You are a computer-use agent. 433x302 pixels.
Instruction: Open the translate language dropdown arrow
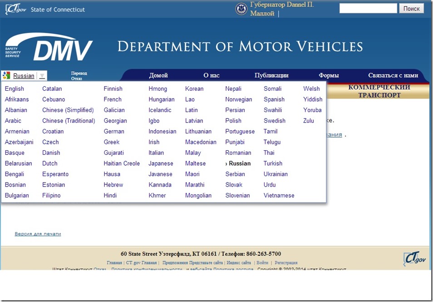pyautogui.click(x=42, y=75)
